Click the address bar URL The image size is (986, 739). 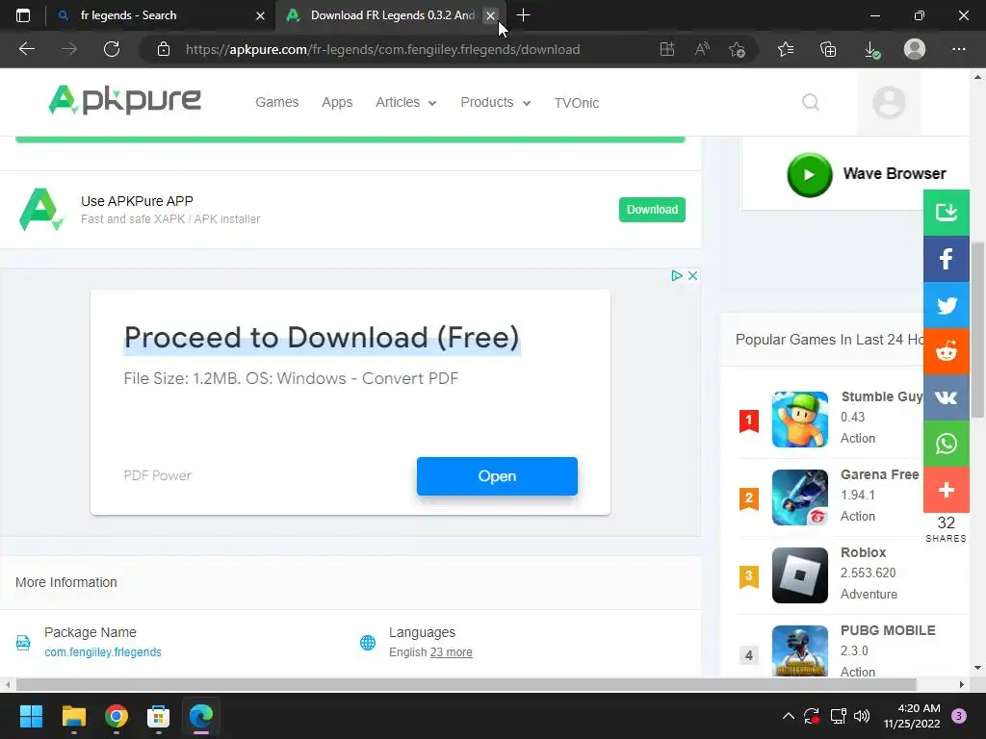[x=382, y=49]
